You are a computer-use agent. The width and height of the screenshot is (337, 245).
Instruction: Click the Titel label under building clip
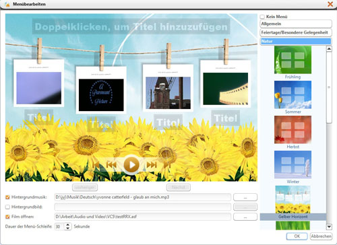click(x=168, y=122)
